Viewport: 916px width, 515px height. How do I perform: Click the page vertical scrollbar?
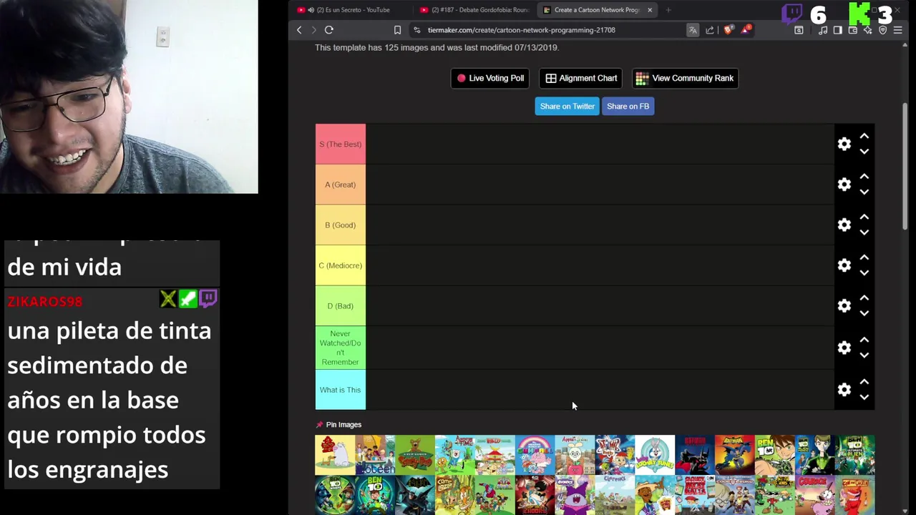tap(905, 166)
